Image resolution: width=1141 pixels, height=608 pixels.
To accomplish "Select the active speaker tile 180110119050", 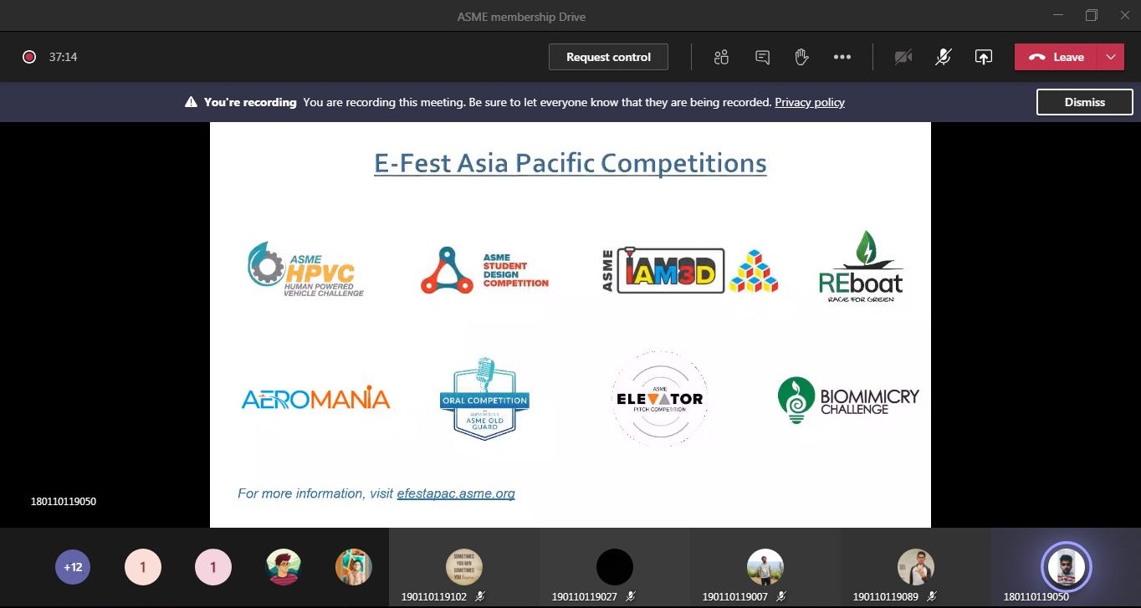I will (1066, 568).
